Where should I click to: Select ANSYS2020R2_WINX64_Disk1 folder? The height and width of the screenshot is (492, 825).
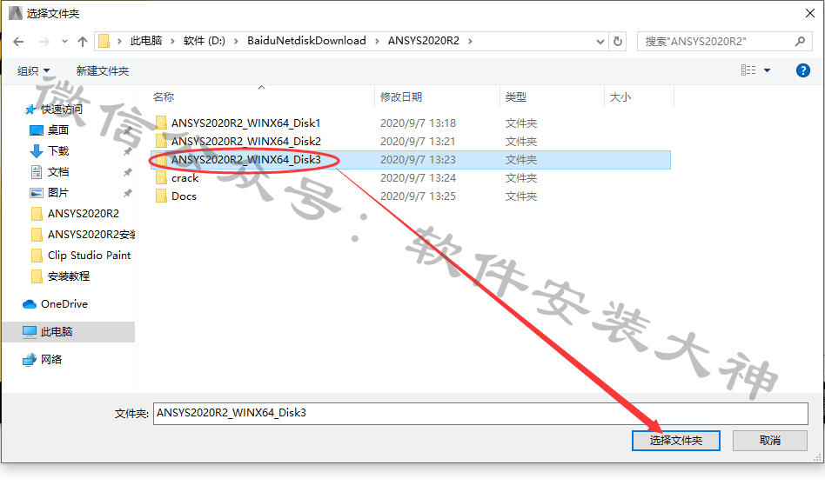pyautogui.click(x=245, y=123)
